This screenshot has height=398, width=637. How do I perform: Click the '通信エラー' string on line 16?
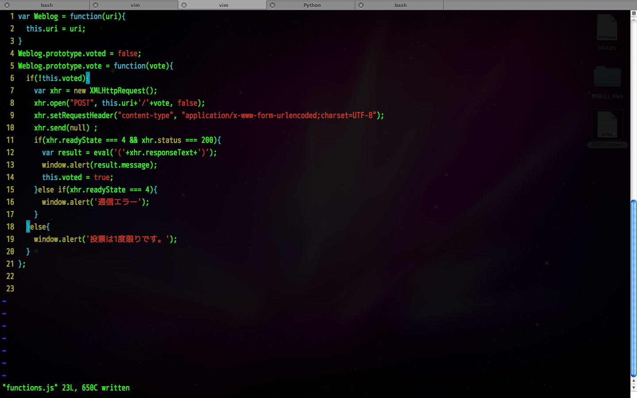[118, 202]
